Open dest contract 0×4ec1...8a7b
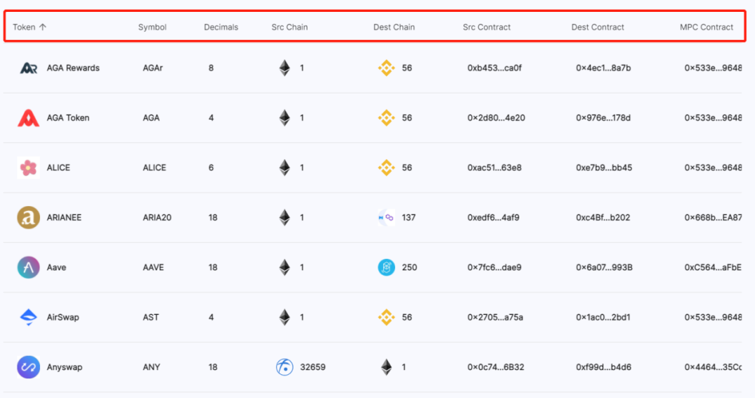 (x=603, y=68)
